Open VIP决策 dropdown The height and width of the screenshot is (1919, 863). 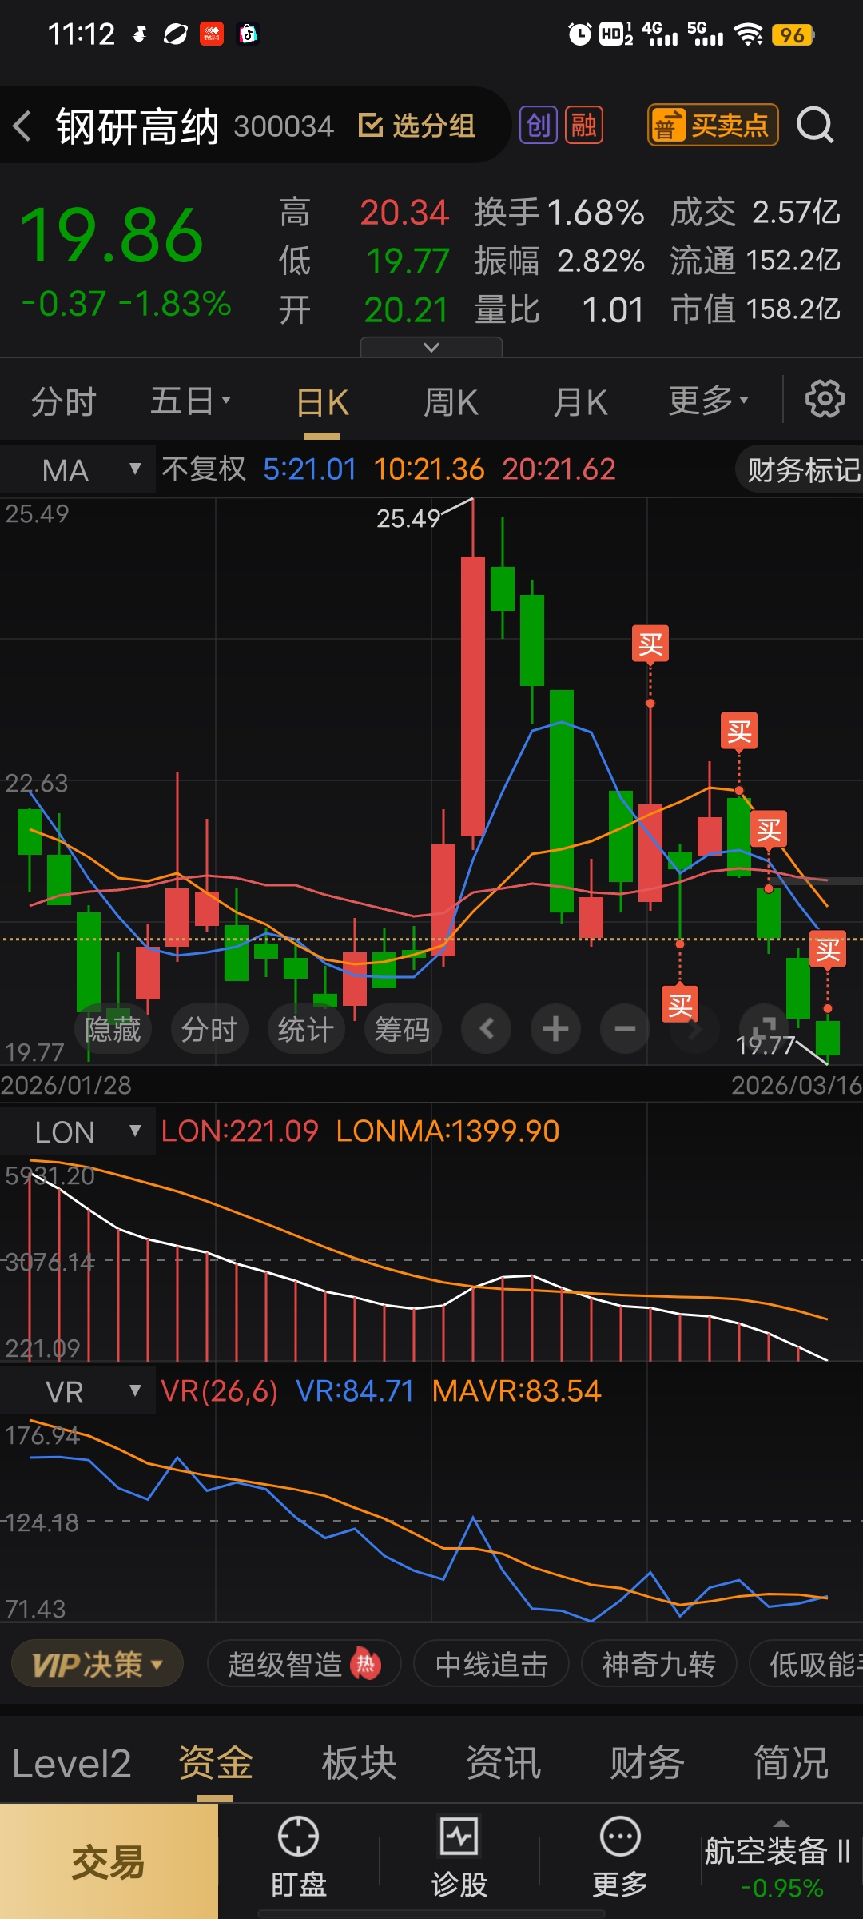pos(97,1665)
